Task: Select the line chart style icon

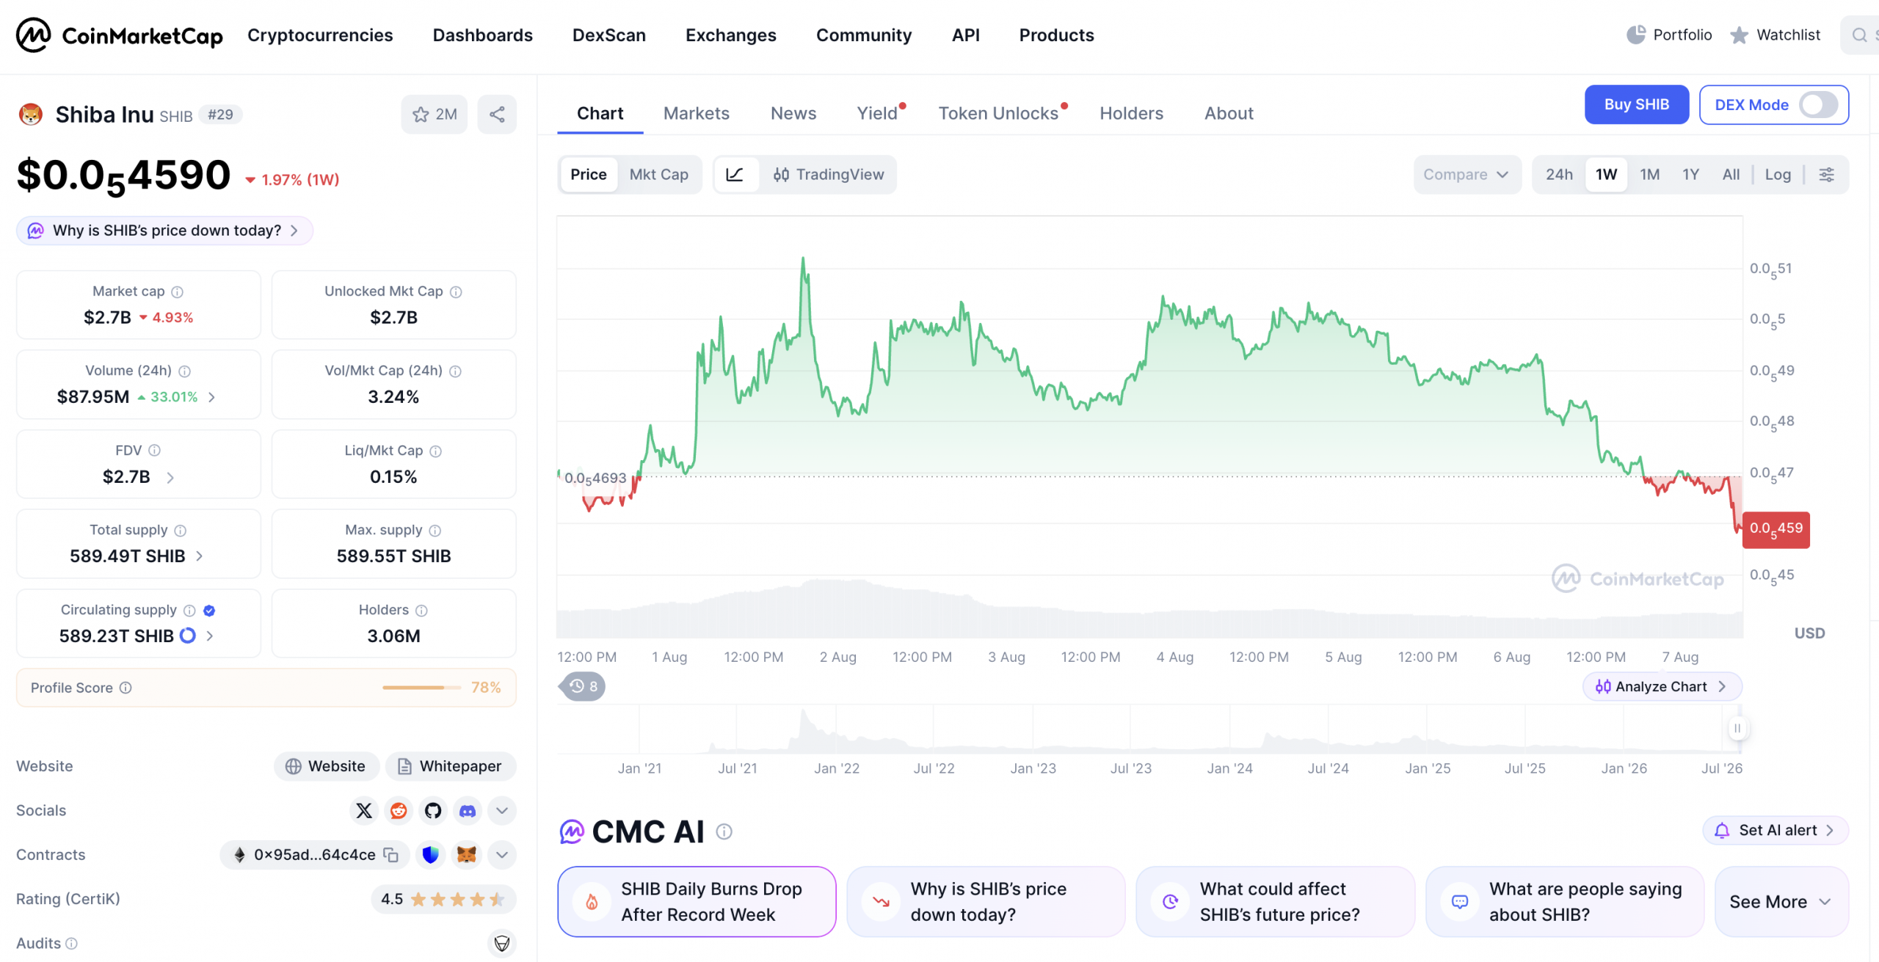Action: pos(735,175)
